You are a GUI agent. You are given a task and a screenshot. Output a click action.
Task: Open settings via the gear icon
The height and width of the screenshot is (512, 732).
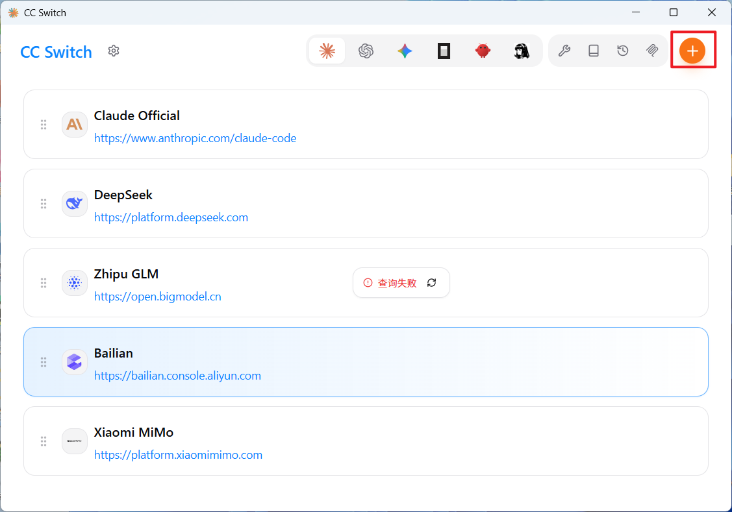pos(114,51)
